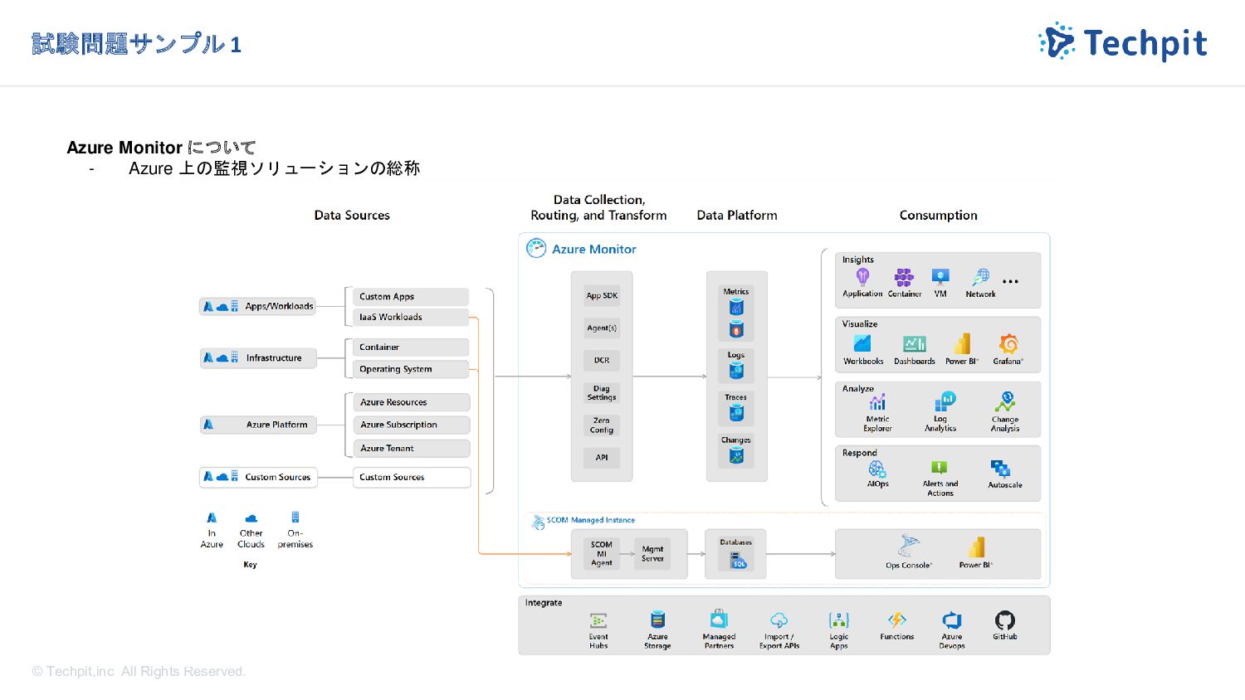Click the API box
The width and height of the screenshot is (1245, 700).
coord(602,457)
